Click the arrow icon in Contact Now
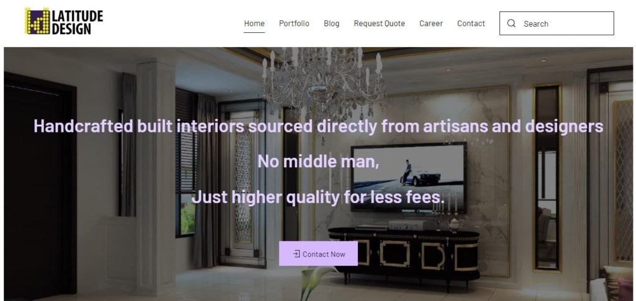This screenshot has height=301, width=636. [x=296, y=254]
